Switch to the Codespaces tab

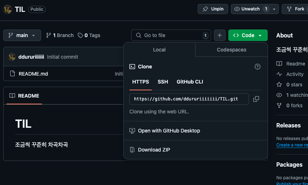(x=231, y=50)
